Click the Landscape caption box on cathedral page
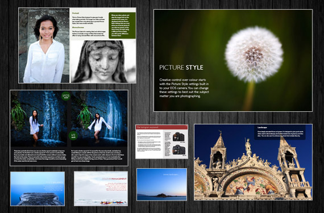The width and height of the screenshot is (324, 213). 280,132
